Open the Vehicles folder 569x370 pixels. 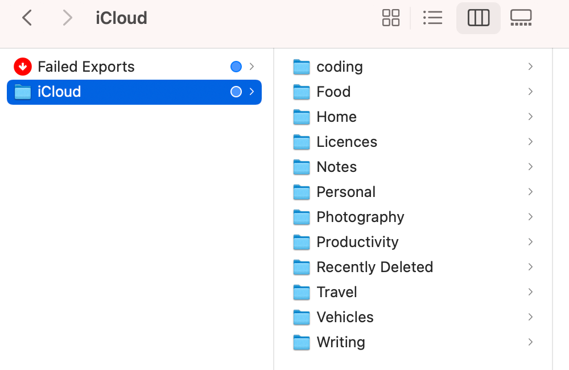[345, 317]
